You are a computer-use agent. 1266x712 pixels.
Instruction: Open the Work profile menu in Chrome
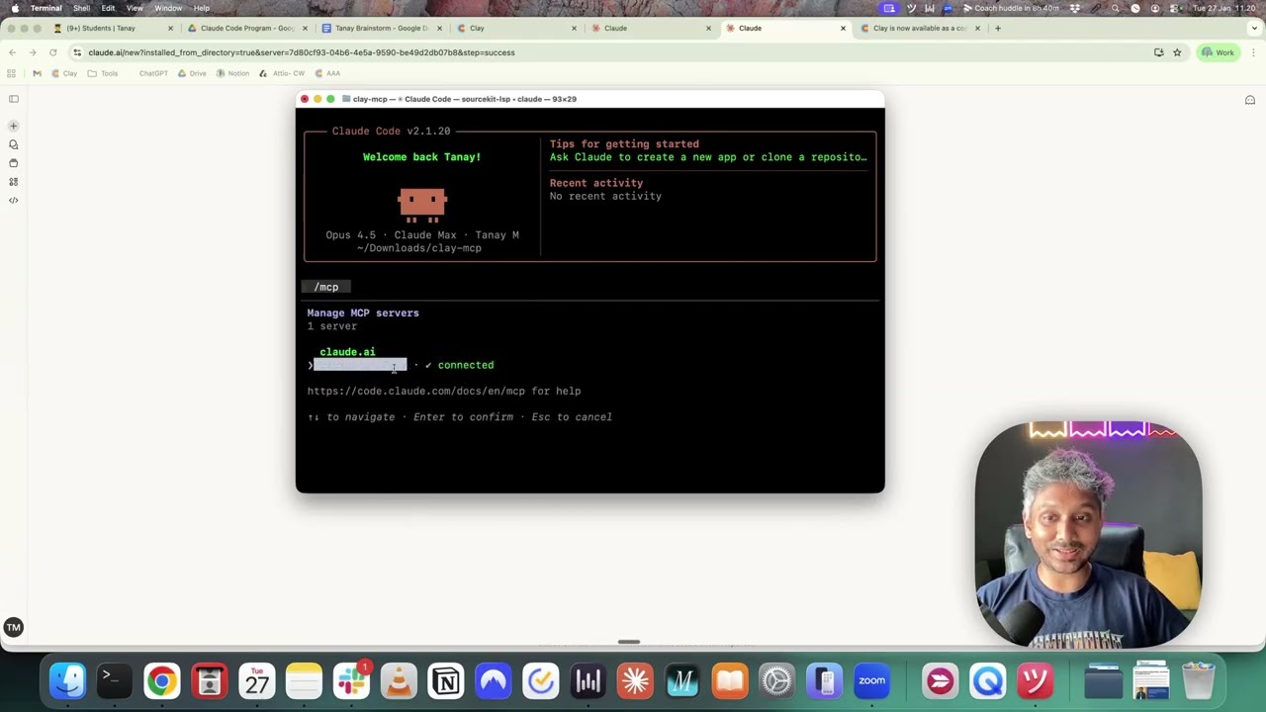tap(1219, 52)
